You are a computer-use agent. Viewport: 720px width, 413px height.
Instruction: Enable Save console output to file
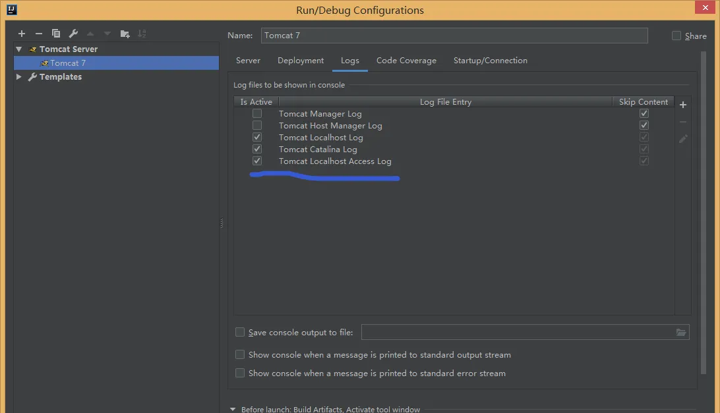pos(240,332)
